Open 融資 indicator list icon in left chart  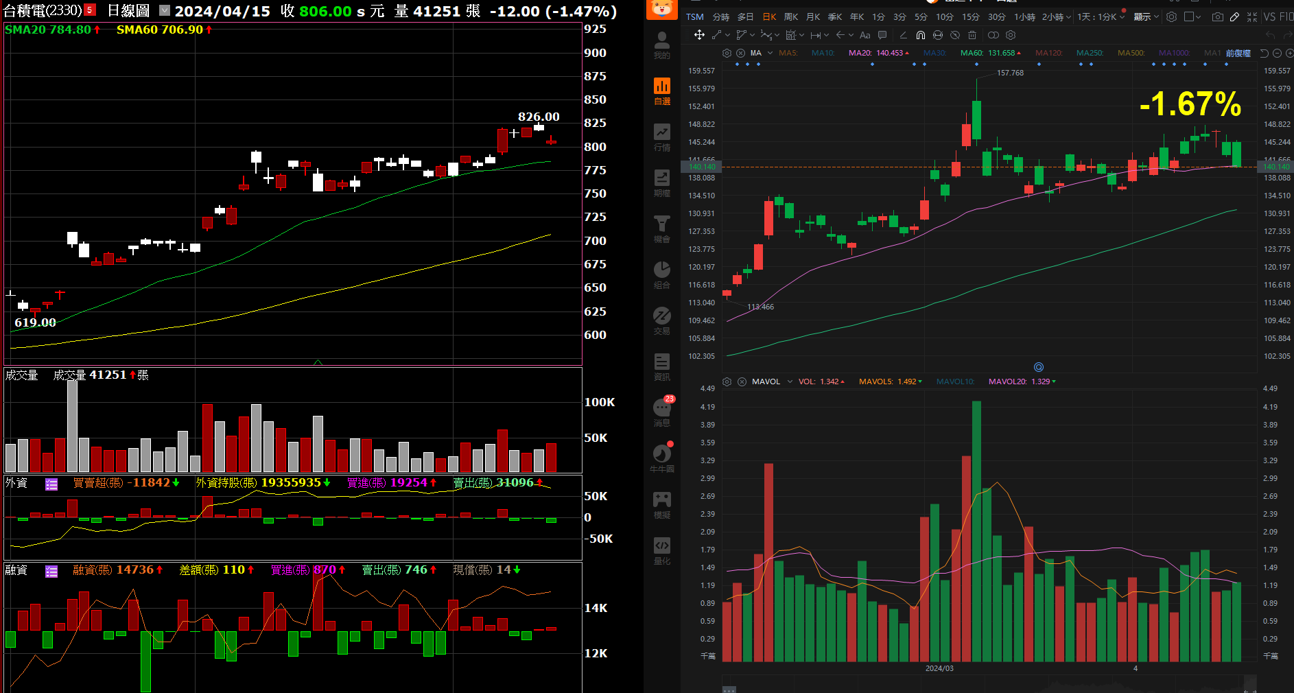(51, 571)
